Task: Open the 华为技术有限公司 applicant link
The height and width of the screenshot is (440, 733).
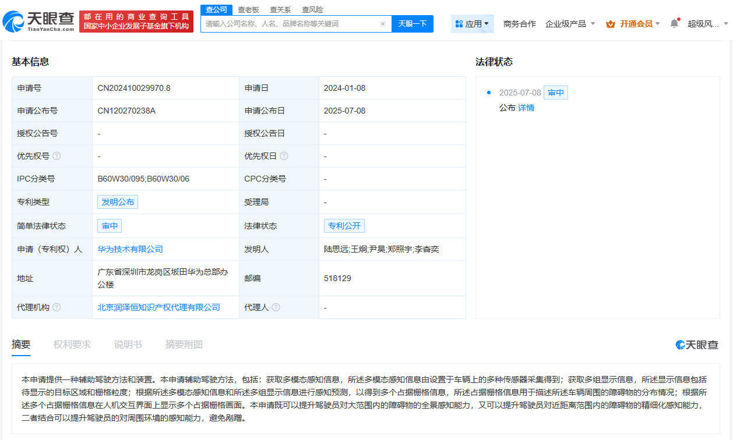Action: click(x=130, y=249)
